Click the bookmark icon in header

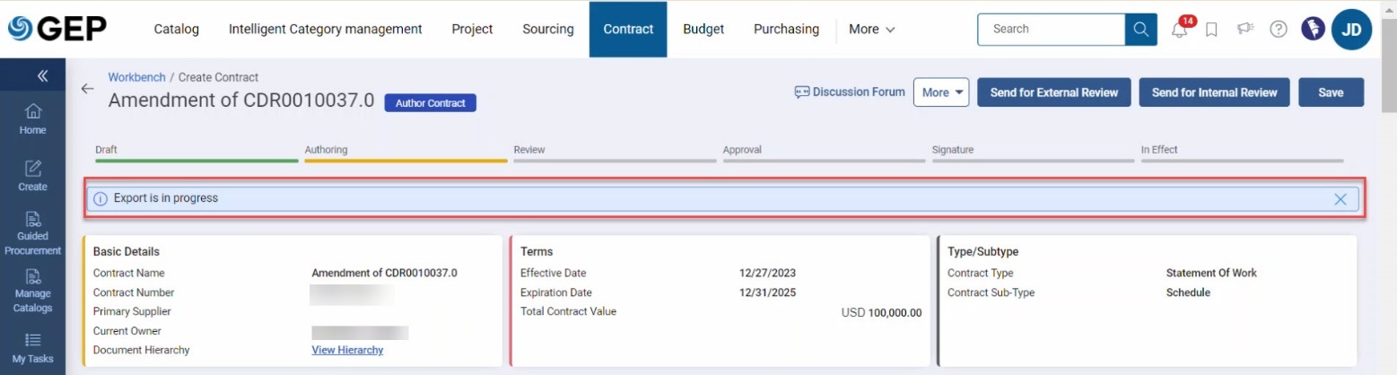[1211, 30]
